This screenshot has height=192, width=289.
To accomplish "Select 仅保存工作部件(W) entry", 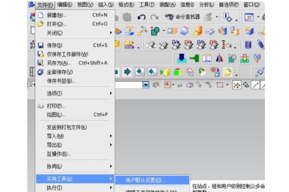I will (x=75, y=54).
